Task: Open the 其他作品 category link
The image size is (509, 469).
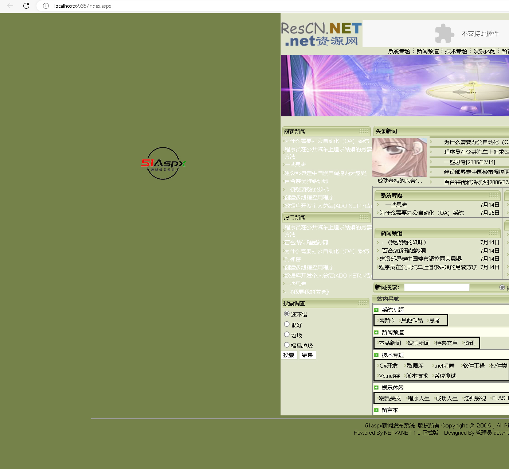Action: pos(412,321)
